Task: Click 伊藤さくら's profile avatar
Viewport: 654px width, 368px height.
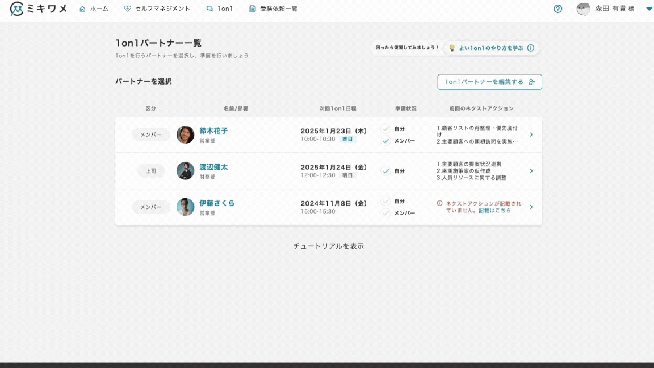Action: 185,207
